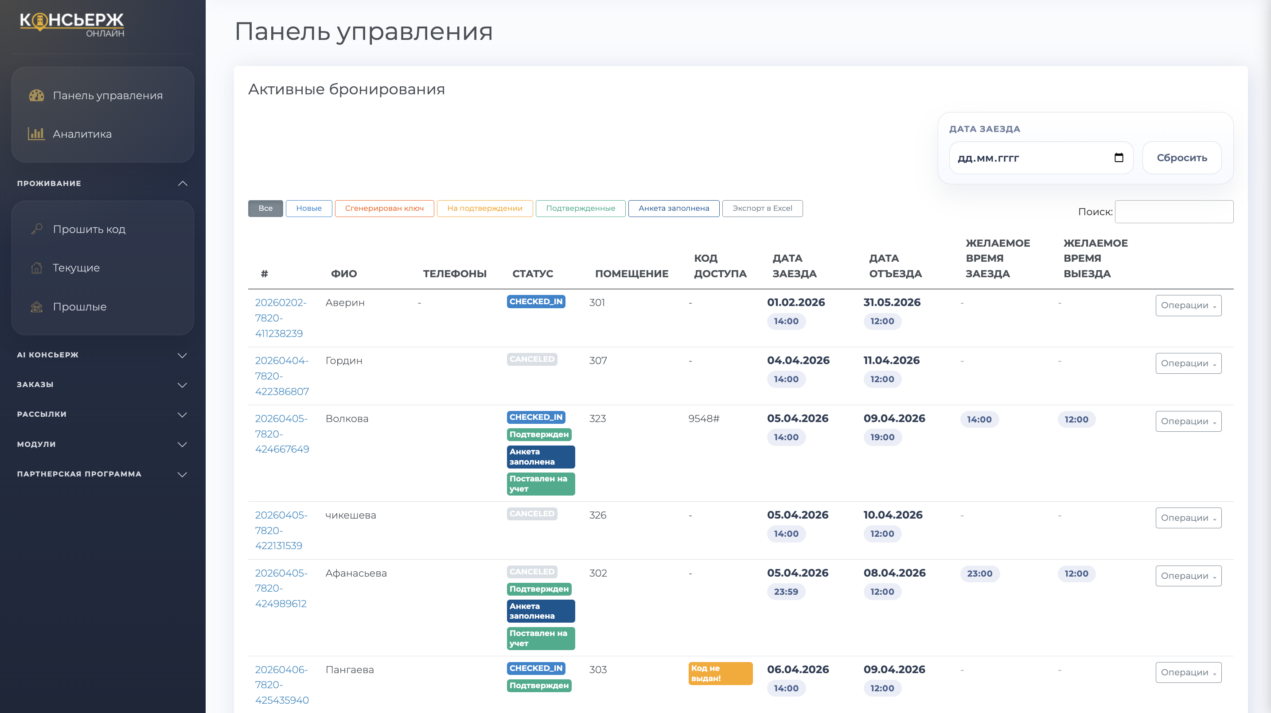Open Операции dropdown for Волкова booking
This screenshot has width=1271, height=713.
tap(1188, 421)
